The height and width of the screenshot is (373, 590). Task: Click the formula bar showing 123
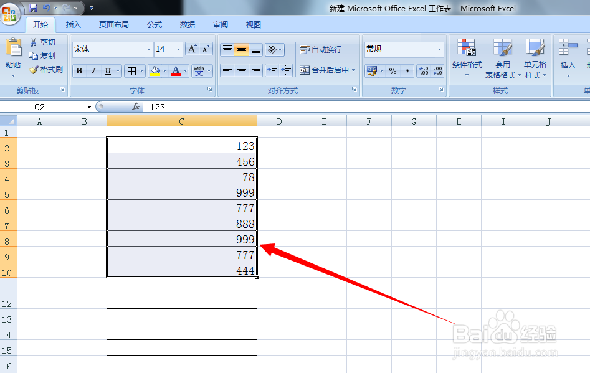click(366, 107)
